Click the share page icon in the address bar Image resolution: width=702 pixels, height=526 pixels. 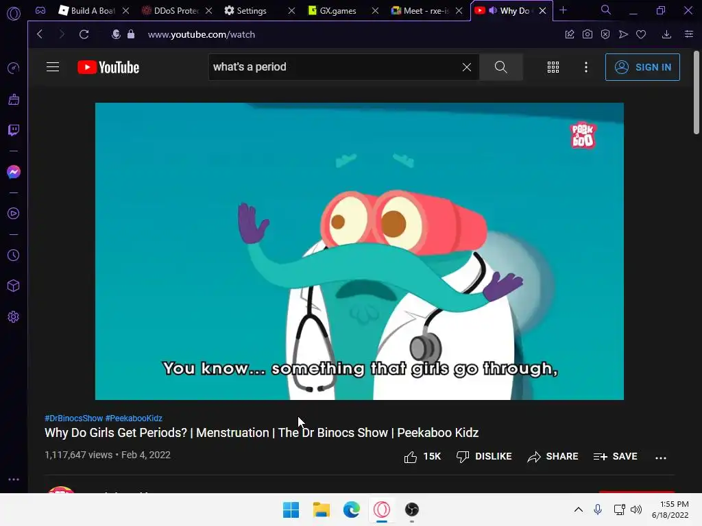[x=570, y=34]
